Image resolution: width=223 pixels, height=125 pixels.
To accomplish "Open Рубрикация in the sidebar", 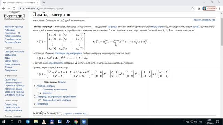I will [x=10, y=30].
